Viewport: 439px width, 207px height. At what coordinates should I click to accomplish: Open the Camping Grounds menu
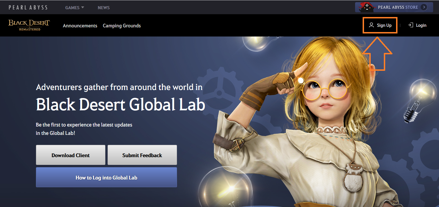(122, 26)
